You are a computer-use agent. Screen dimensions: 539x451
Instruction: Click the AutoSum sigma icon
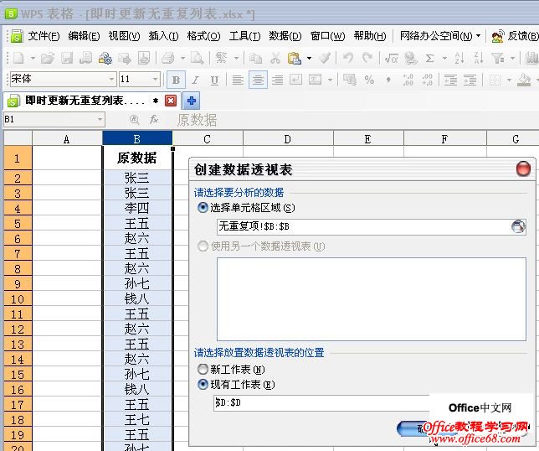pos(430,58)
